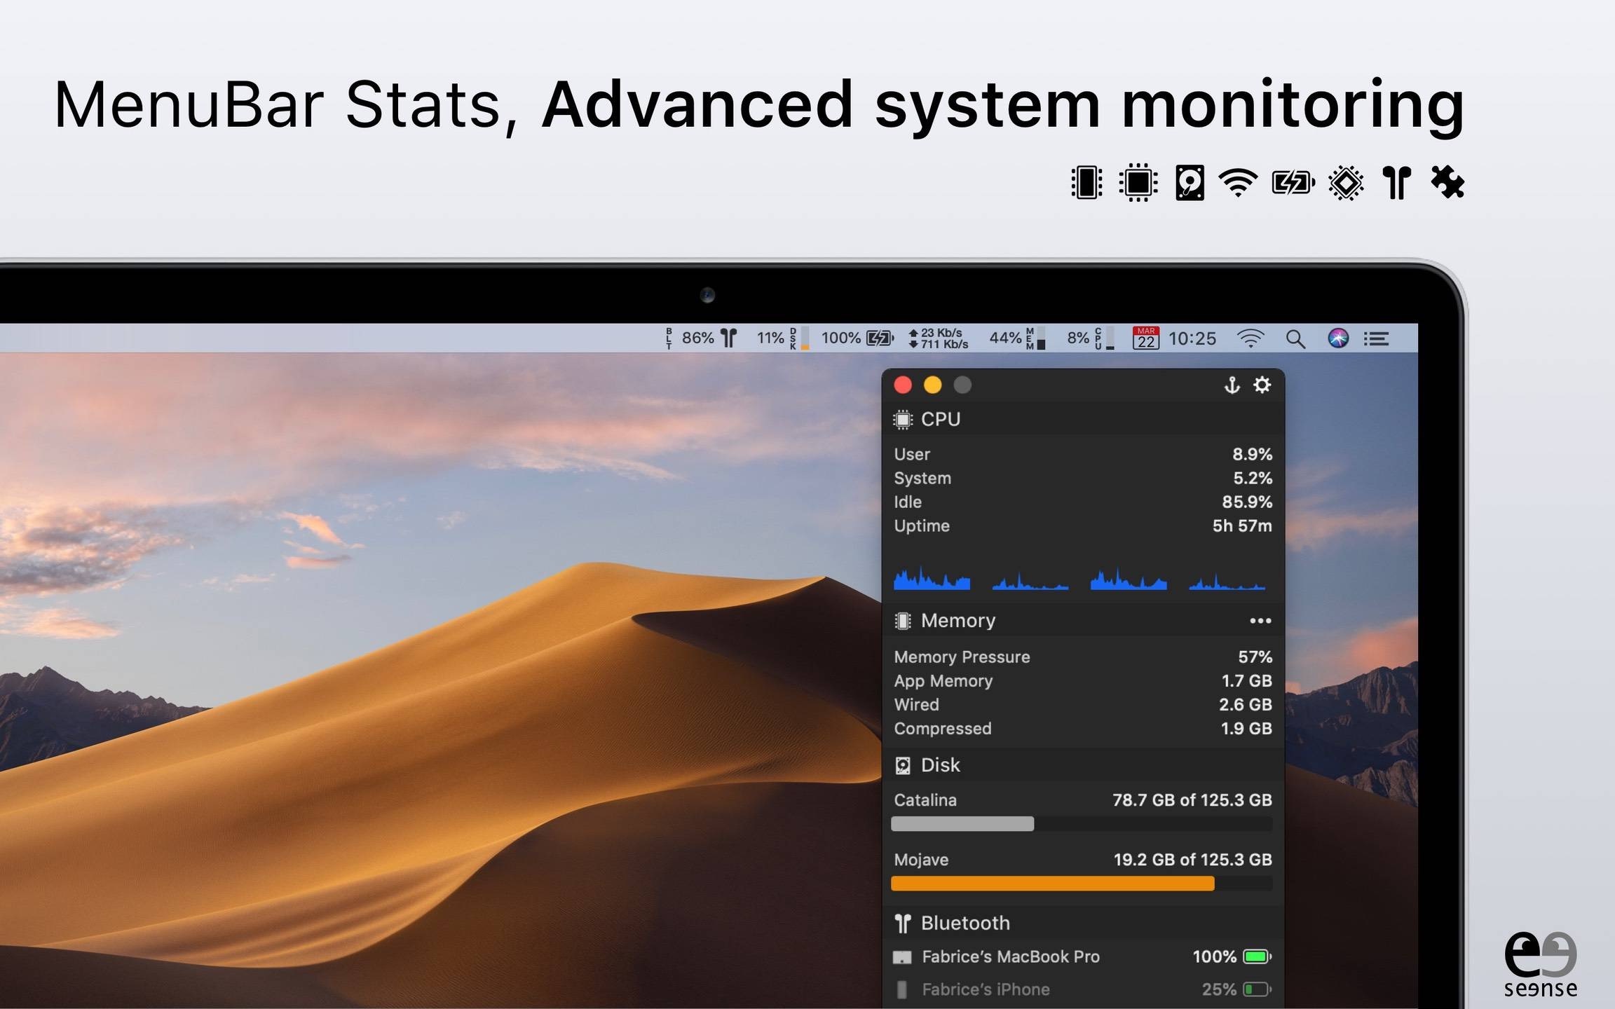Click the CPU section header
1615x1009 pixels.
[940, 419]
